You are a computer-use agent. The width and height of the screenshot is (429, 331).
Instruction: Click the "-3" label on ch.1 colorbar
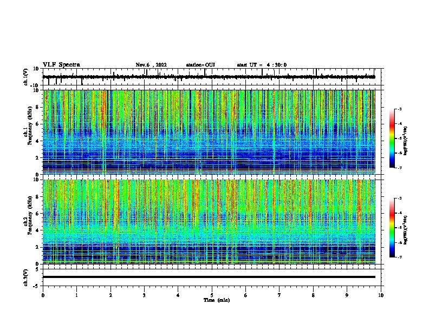click(x=399, y=109)
